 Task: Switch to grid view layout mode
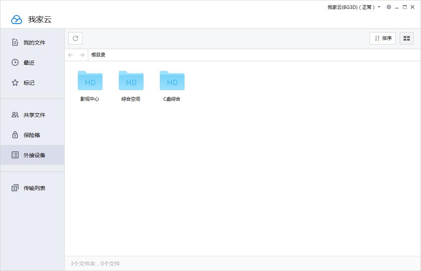coord(407,38)
